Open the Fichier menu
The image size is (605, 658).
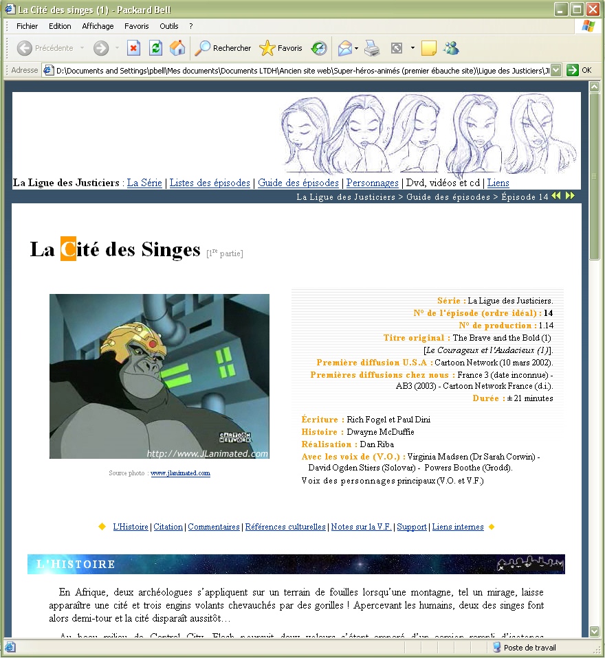pos(27,26)
